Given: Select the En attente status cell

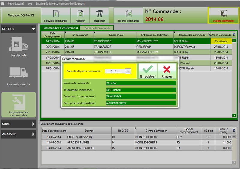Looking at the screenshot, I should [x=221, y=41].
